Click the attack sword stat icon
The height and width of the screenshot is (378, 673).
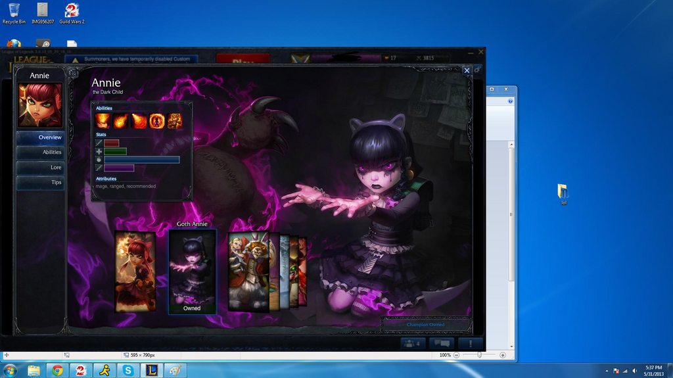99,143
